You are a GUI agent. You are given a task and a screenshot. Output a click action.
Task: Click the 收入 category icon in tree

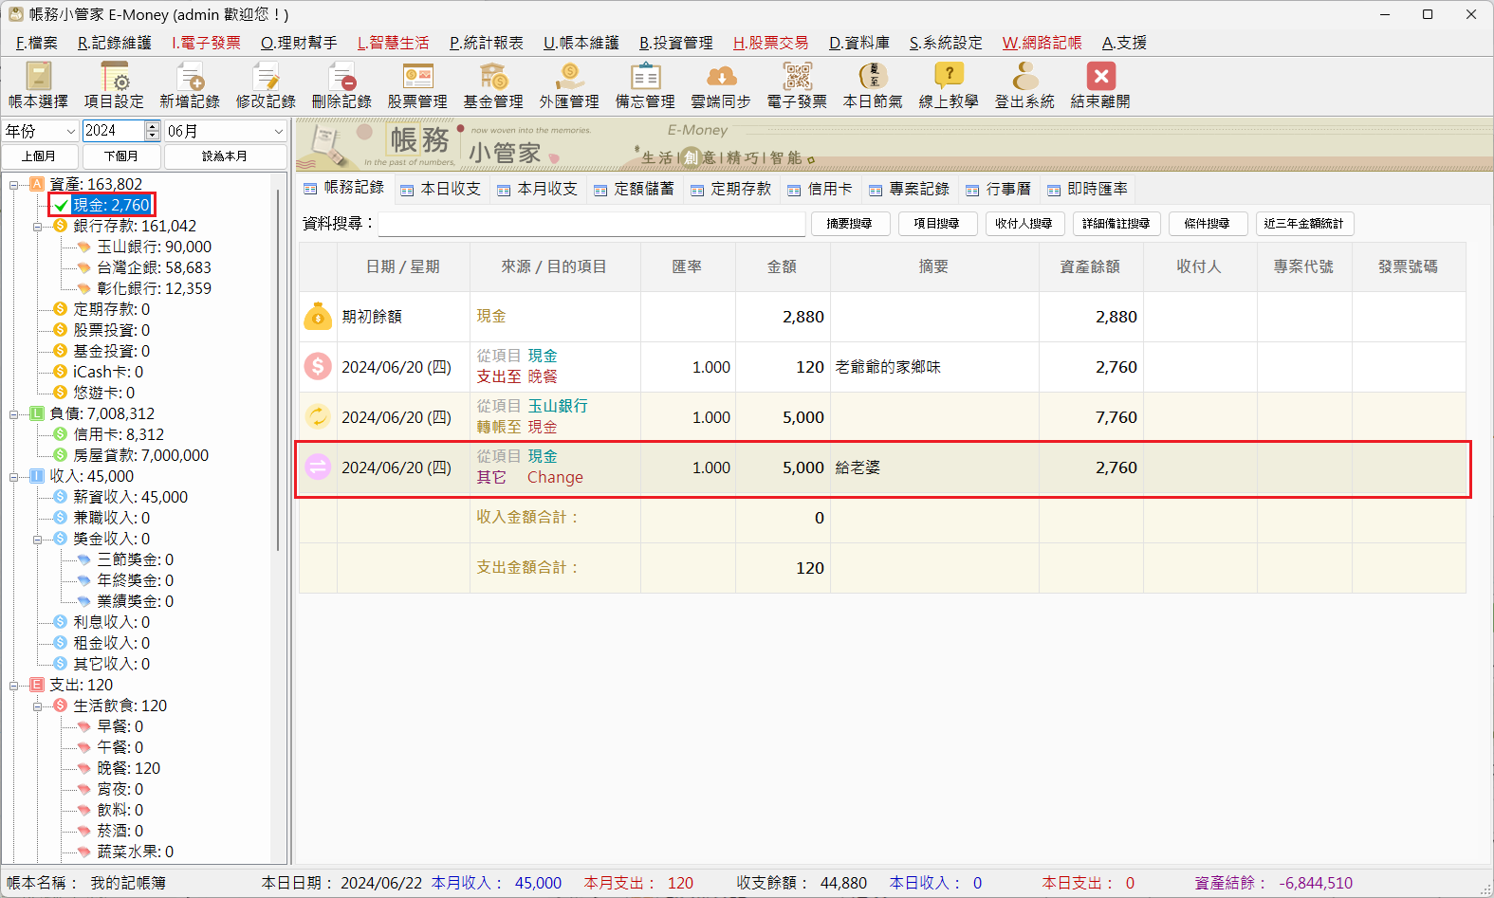[x=37, y=476]
